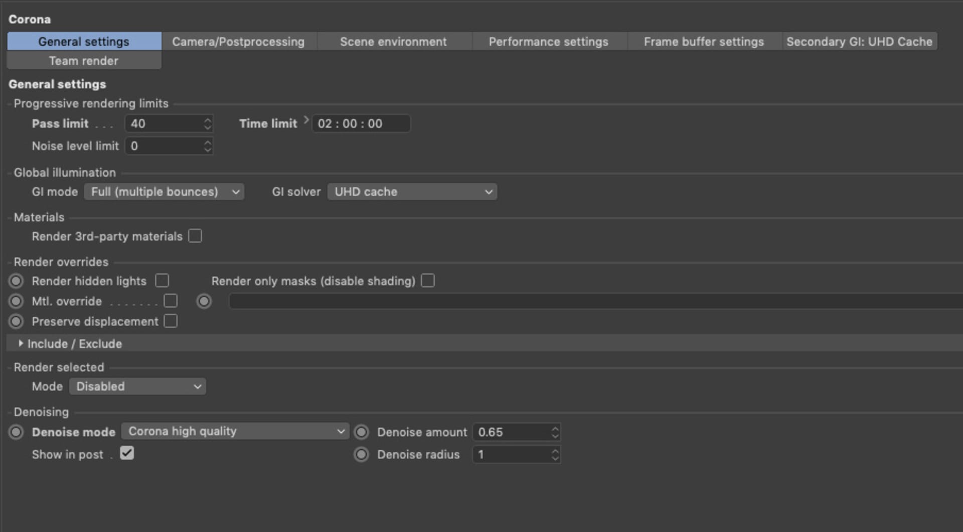This screenshot has width=963, height=532.
Task: Open the Camera/Postprocessing tab
Action: (239, 42)
